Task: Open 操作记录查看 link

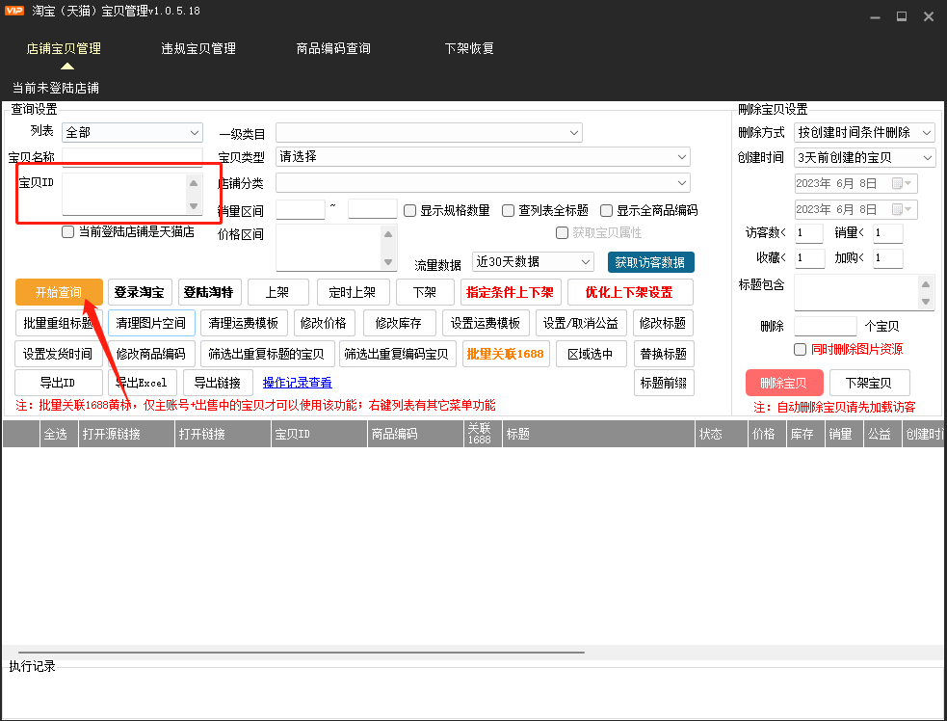Action: pyautogui.click(x=298, y=384)
